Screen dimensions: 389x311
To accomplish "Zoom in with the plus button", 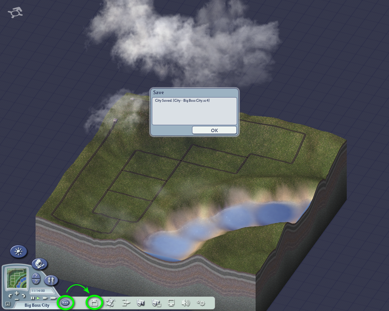I will point(17,293).
